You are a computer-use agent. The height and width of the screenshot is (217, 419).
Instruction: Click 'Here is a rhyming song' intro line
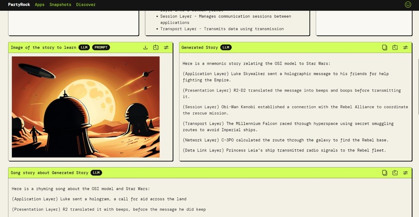pyautogui.click(x=81, y=189)
